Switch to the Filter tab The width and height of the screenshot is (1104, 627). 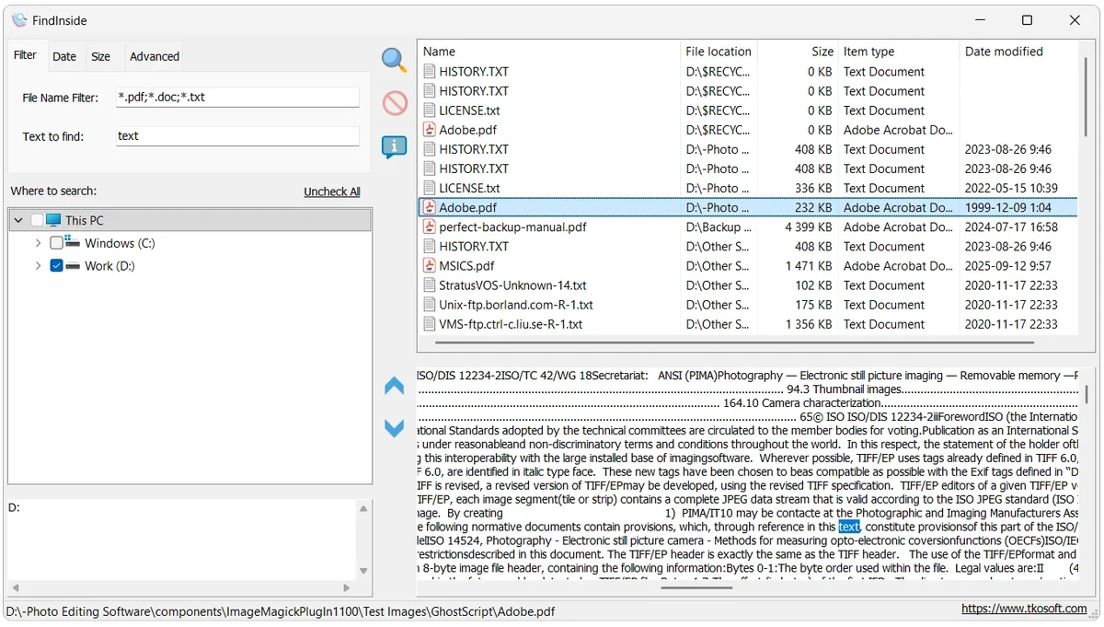[x=25, y=55]
